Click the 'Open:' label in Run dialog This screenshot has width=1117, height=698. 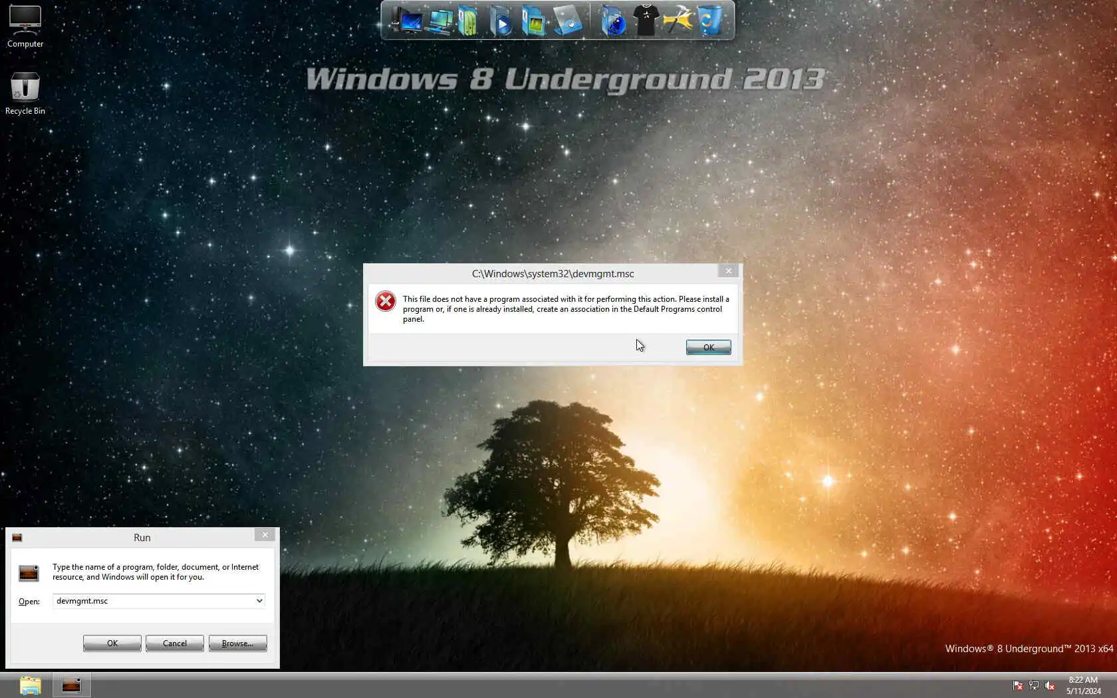[x=29, y=602]
